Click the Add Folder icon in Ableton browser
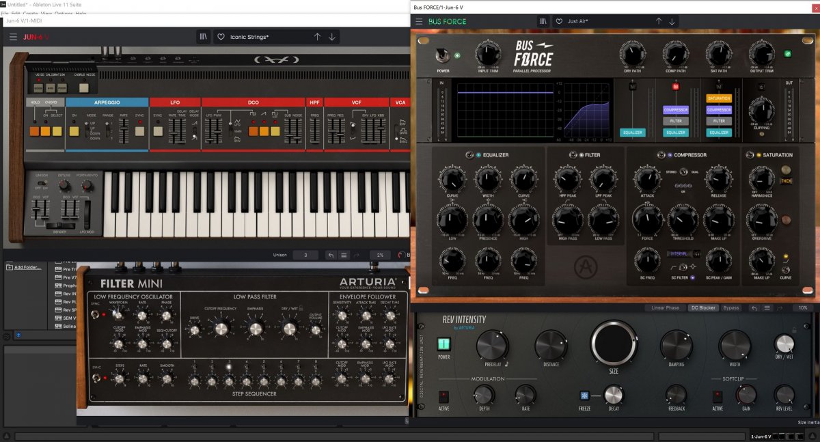The width and height of the screenshot is (820, 442). pos(9,266)
